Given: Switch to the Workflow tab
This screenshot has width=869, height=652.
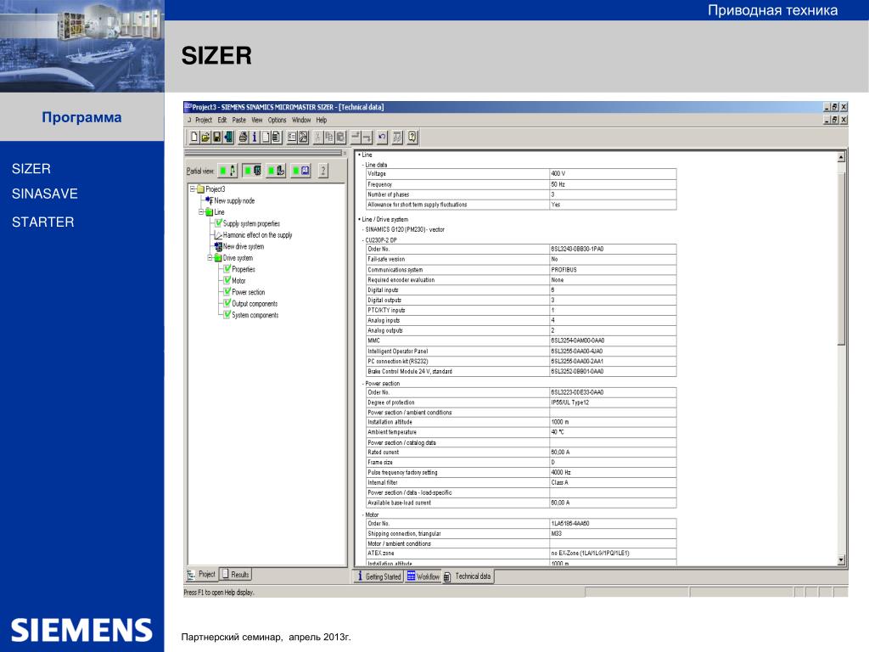Looking at the screenshot, I should click(423, 576).
